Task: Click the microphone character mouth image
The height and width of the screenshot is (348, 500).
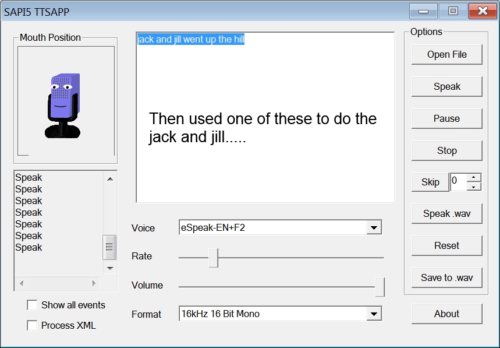Action: tap(63, 105)
